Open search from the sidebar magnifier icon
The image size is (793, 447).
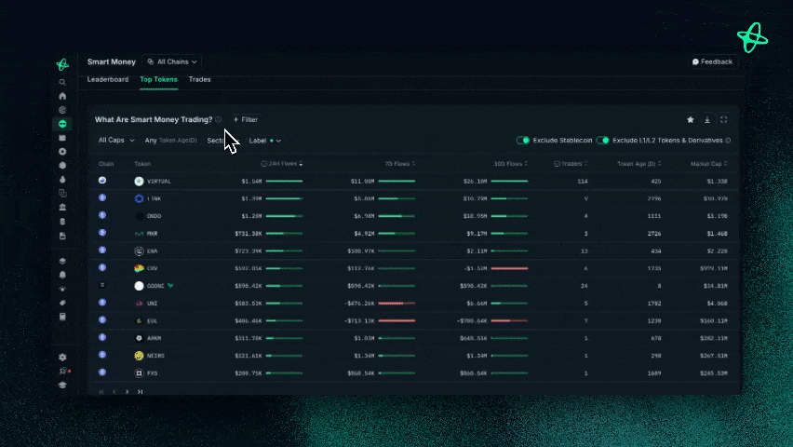pyautogui.click(x=62, y=82)
